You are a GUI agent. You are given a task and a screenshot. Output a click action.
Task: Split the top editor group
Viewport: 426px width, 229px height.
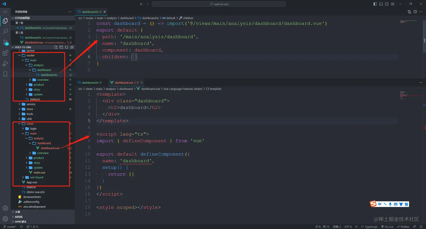[x=415, y=12]
